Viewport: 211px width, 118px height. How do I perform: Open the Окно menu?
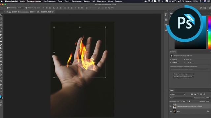[110, 1]
